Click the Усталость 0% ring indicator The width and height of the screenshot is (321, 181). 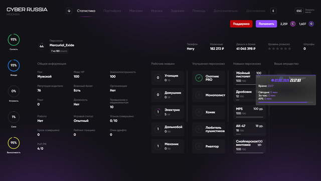coord(14,91)
